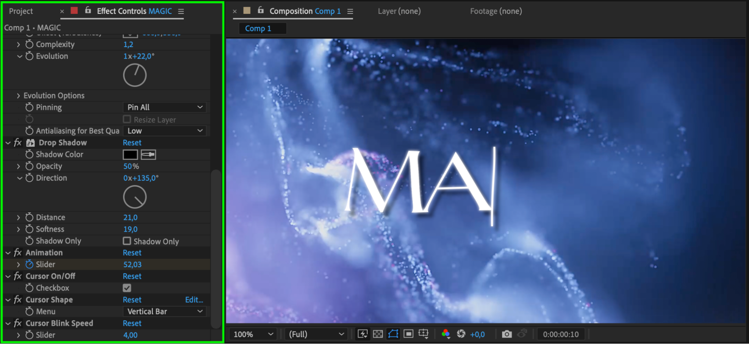Toggle Softness stopwatch icon
Screen dimensions: 749x344
(29, 229)
